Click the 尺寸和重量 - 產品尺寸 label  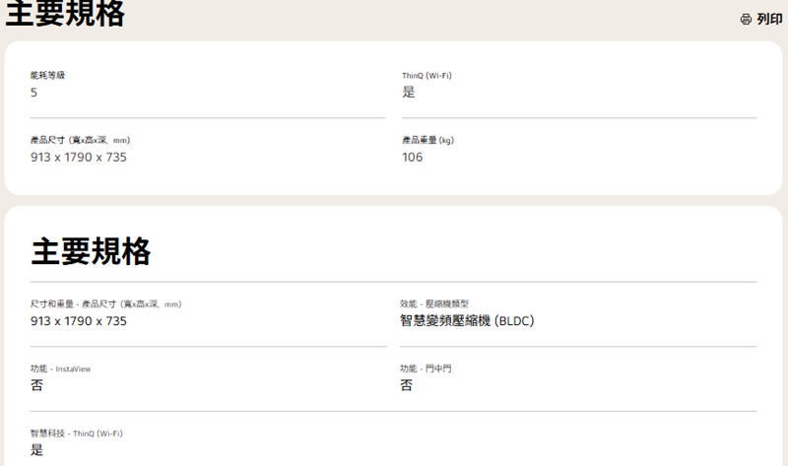106,304
